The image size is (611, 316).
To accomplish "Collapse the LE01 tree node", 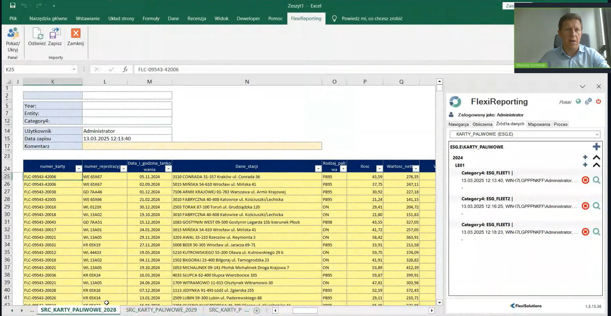I will [x=596, y=165].
